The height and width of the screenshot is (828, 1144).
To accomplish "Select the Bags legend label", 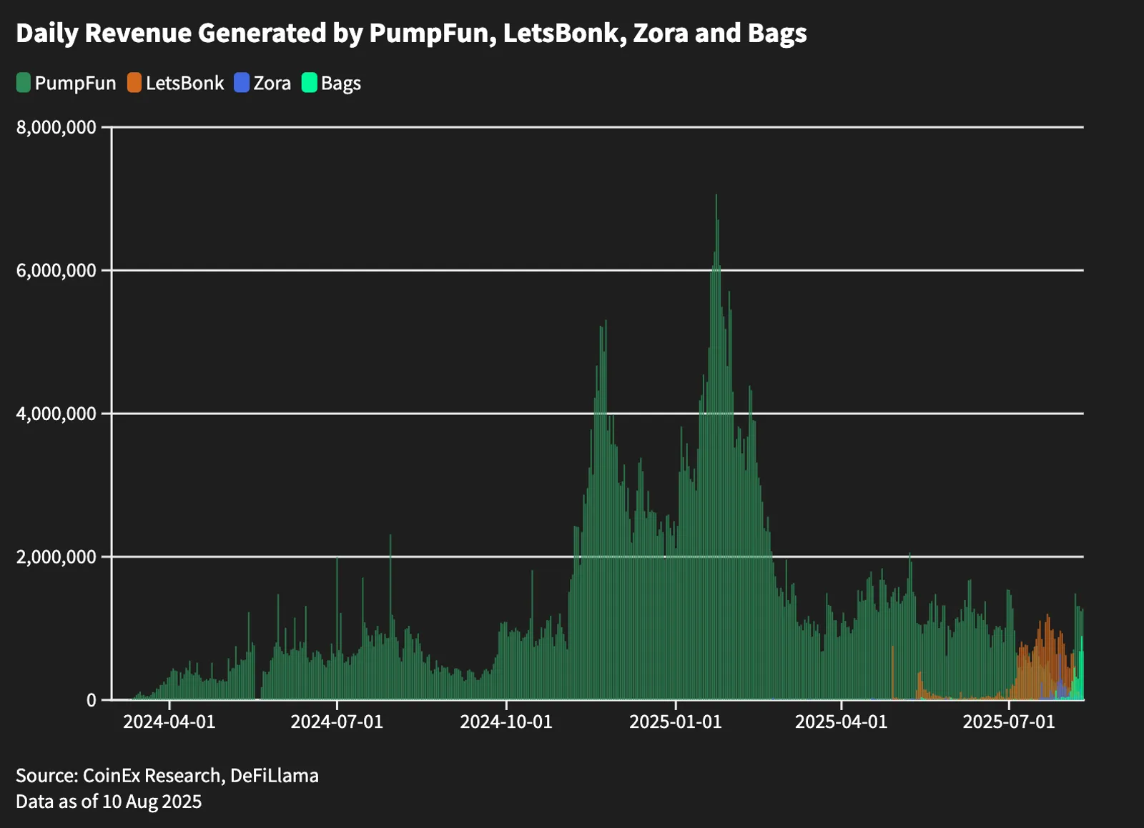I will coord(341,84).
